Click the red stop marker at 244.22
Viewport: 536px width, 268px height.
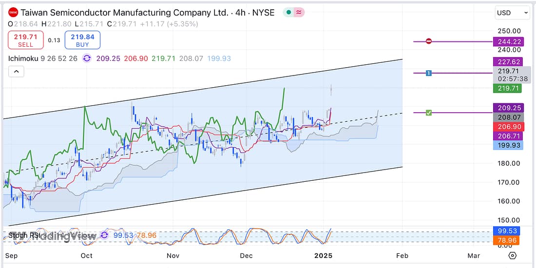429,41
